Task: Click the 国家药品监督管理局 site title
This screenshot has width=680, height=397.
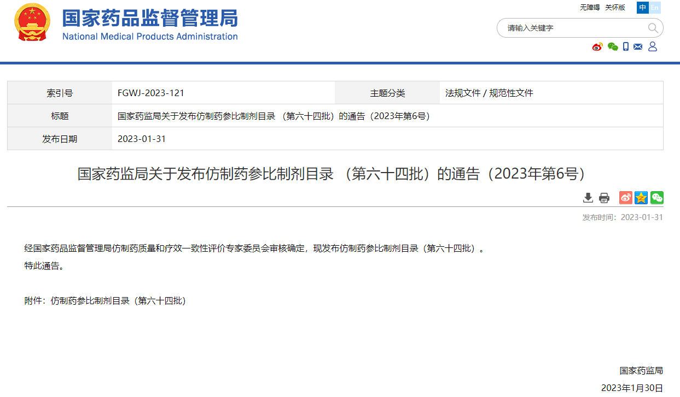Action: point(150,19)
